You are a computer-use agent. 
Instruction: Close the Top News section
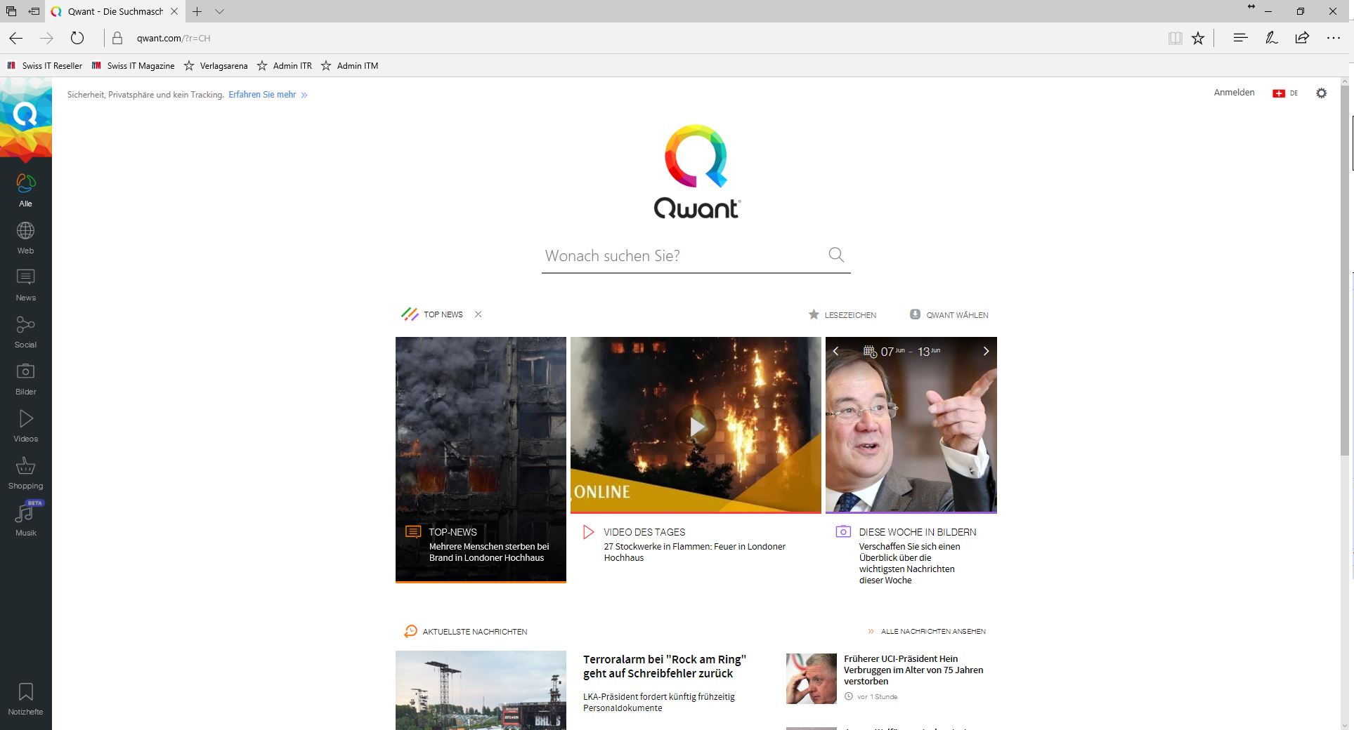pyautogui.click(x=478, y=314)
